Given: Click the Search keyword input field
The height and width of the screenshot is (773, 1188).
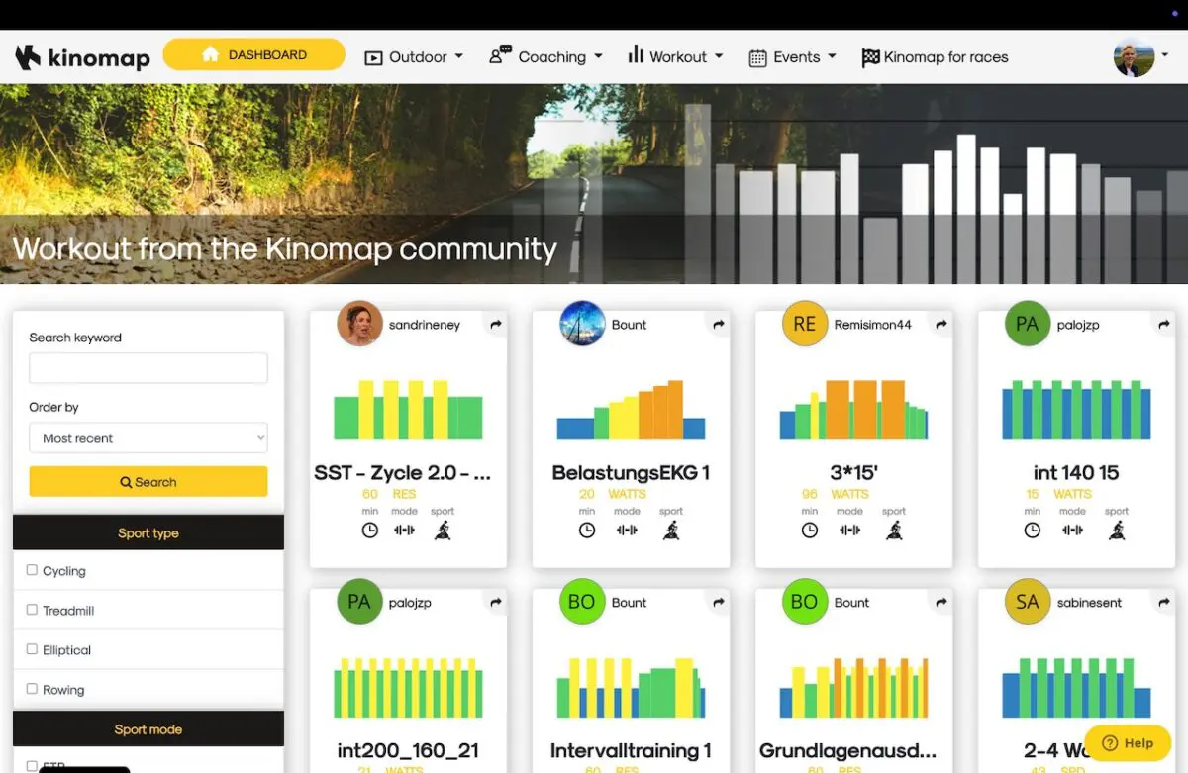Looking at the screenshot, I should (x=148, y=368).
